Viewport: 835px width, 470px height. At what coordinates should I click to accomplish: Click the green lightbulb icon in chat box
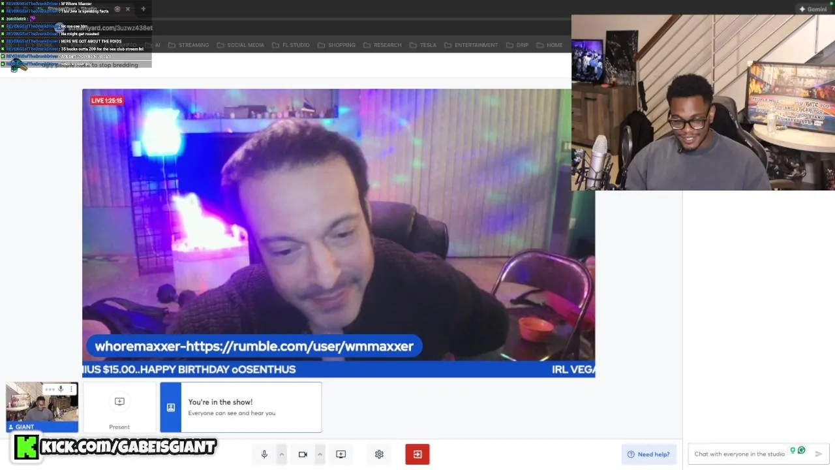(793, 450)
